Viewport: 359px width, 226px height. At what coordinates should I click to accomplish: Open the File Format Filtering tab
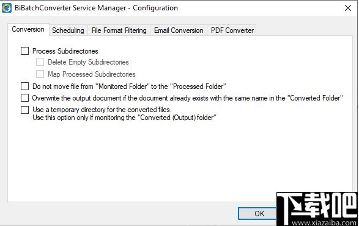[119, 30]
